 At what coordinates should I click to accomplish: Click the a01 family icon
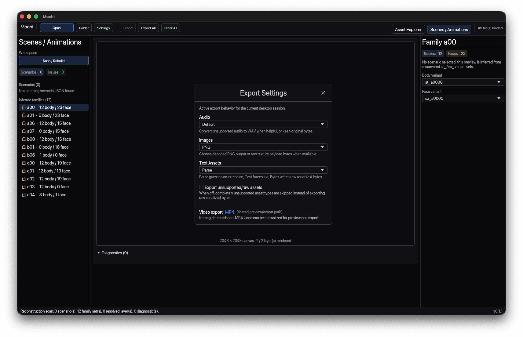tap(24, 115)
